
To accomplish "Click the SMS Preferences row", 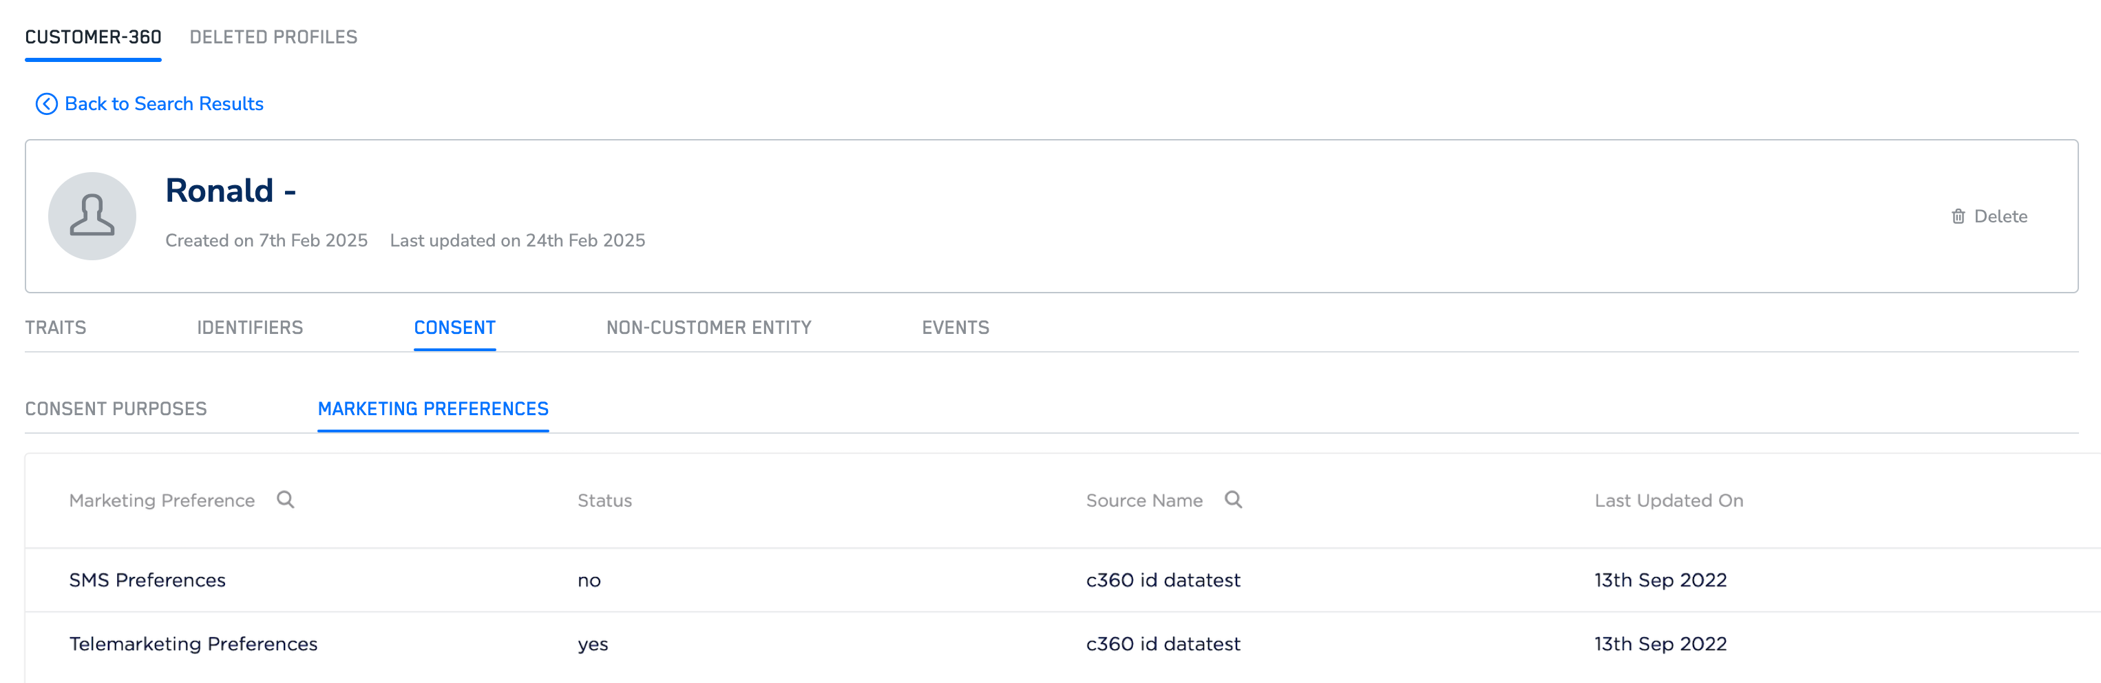I will (147, 580).
